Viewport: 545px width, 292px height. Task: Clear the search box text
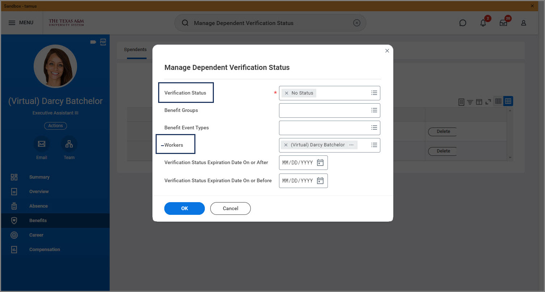point(357,23)
